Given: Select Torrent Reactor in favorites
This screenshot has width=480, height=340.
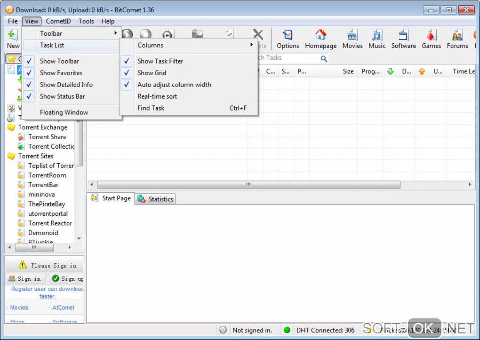Looking at the screenshot, I should click(50, 223).
